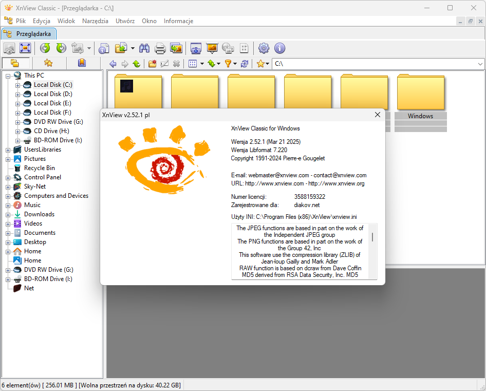Select Sky-Net in folder tree
Viewport: 486px width, 391px height.
35,187
